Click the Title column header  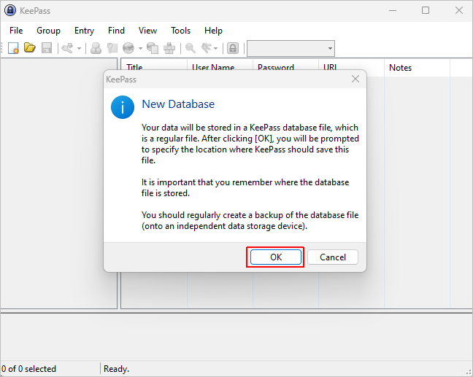pos(154,65)
